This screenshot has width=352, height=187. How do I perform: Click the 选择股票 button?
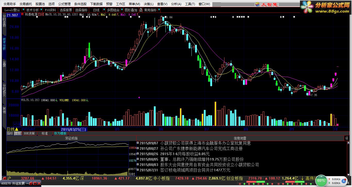coord(66,10)
